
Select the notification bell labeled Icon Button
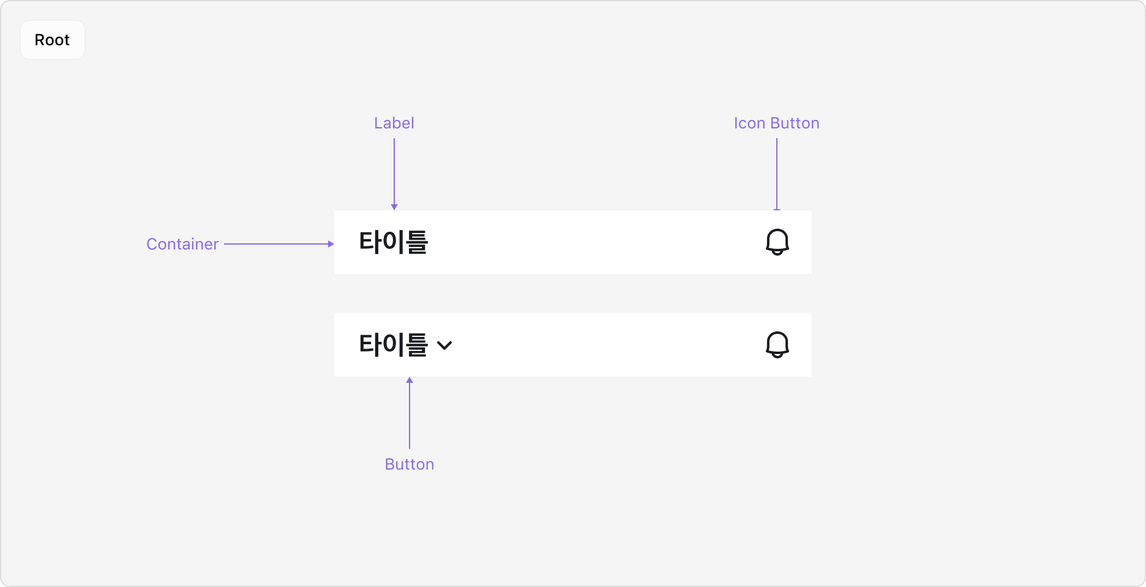(x=777, y=242)
